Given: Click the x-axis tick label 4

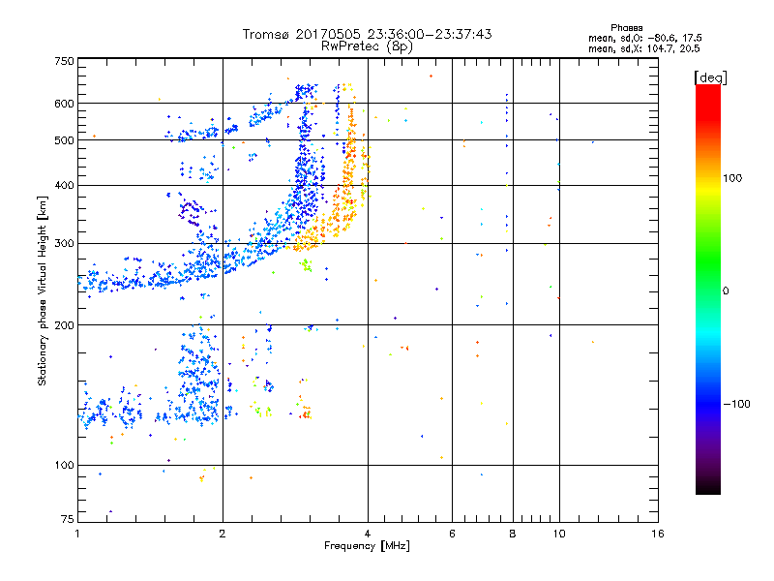Looking at the screenshot, I should click(368, 534).
